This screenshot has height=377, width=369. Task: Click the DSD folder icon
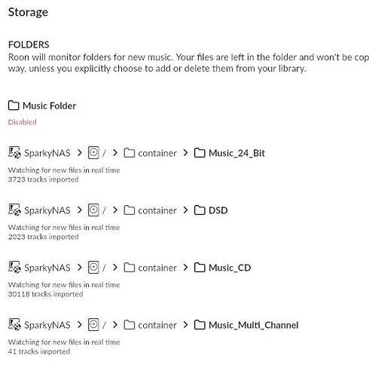click(x=200, y=210)
